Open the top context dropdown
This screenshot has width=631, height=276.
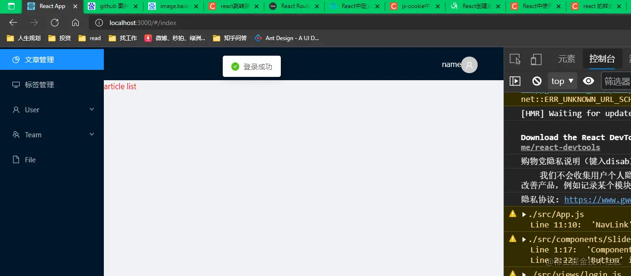(563, 81)
